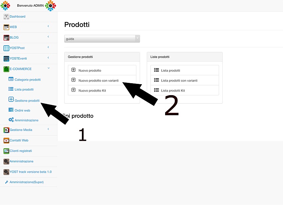This screenshot has height=212, width=283.
Task: Open Lista prodotti con varianti
Action: click(x=179, y=81)
